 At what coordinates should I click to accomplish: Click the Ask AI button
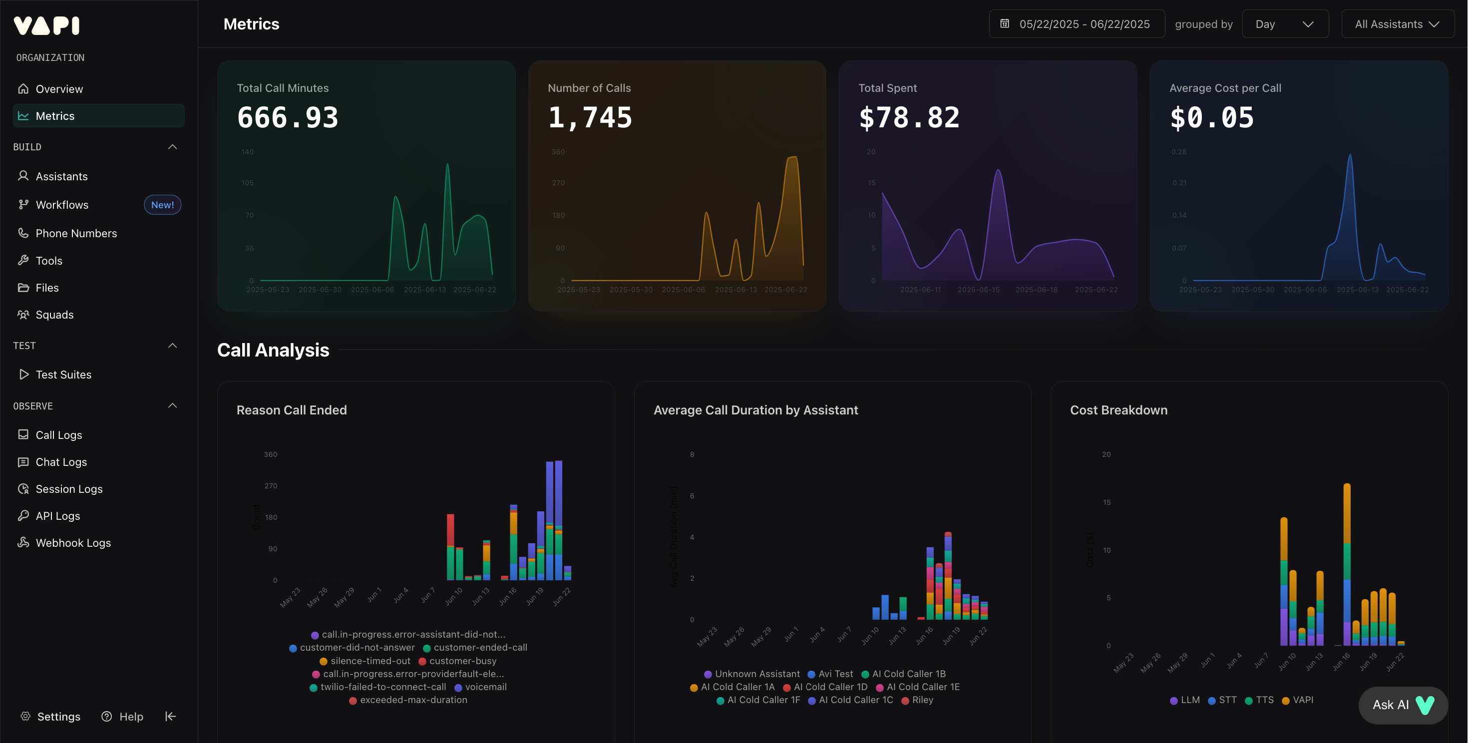point(1403,705)
